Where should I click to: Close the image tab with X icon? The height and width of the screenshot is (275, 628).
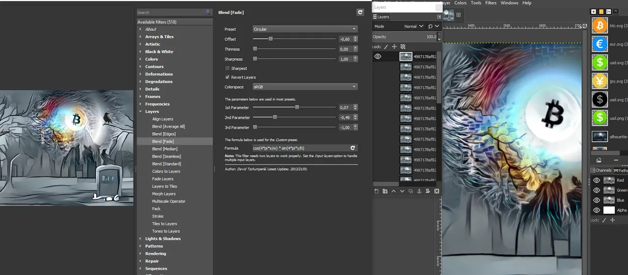[x=459, y=15]
